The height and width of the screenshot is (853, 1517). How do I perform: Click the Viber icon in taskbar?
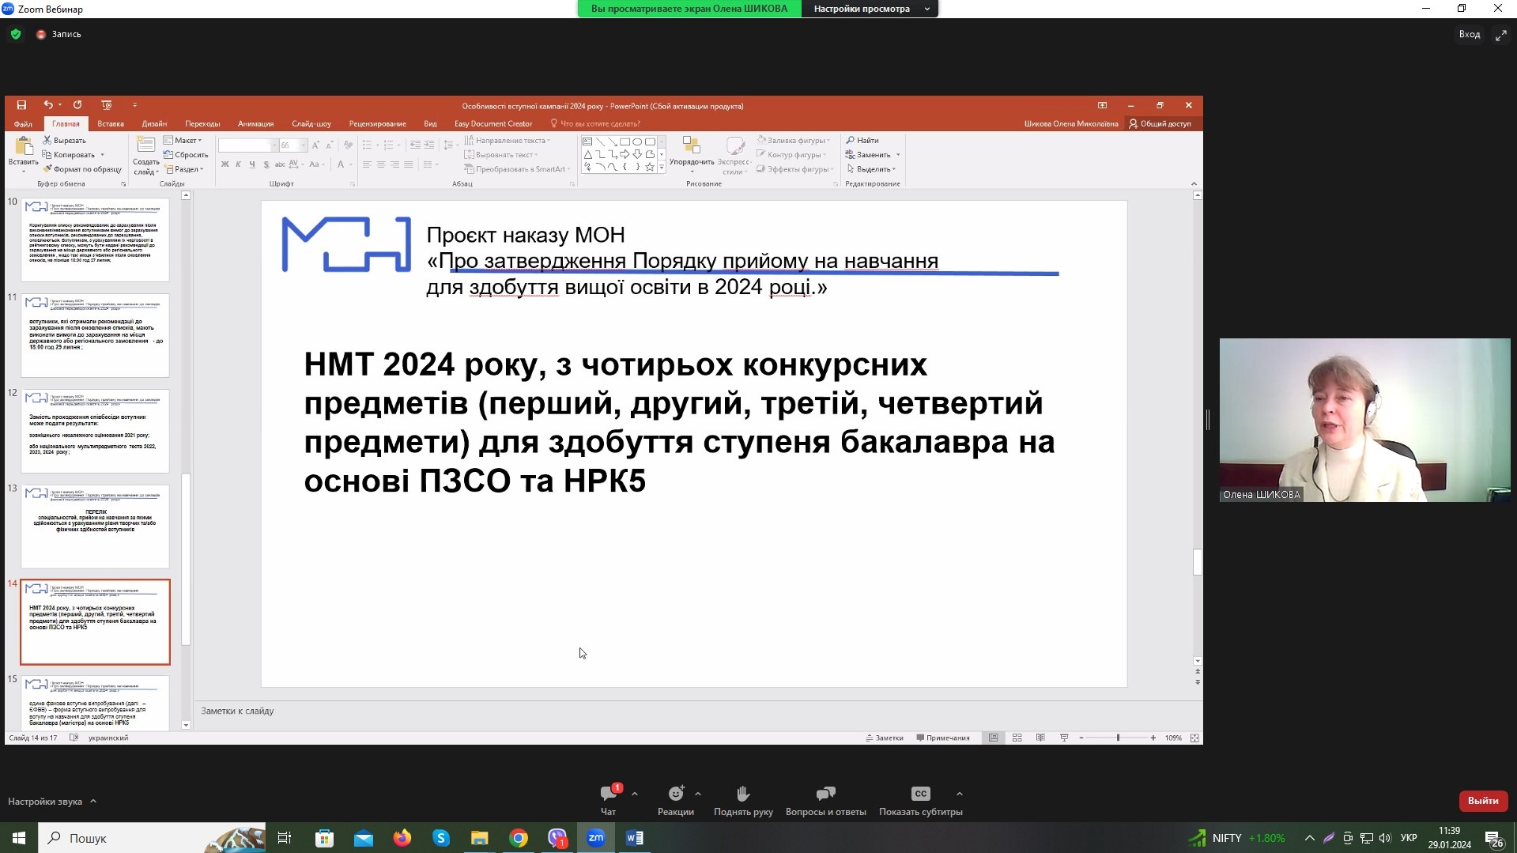557,838
